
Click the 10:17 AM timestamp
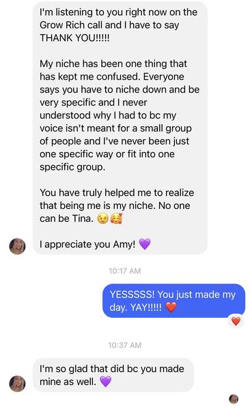[125, 271]
